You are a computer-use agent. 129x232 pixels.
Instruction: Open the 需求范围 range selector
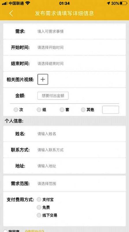pos(65,184)
